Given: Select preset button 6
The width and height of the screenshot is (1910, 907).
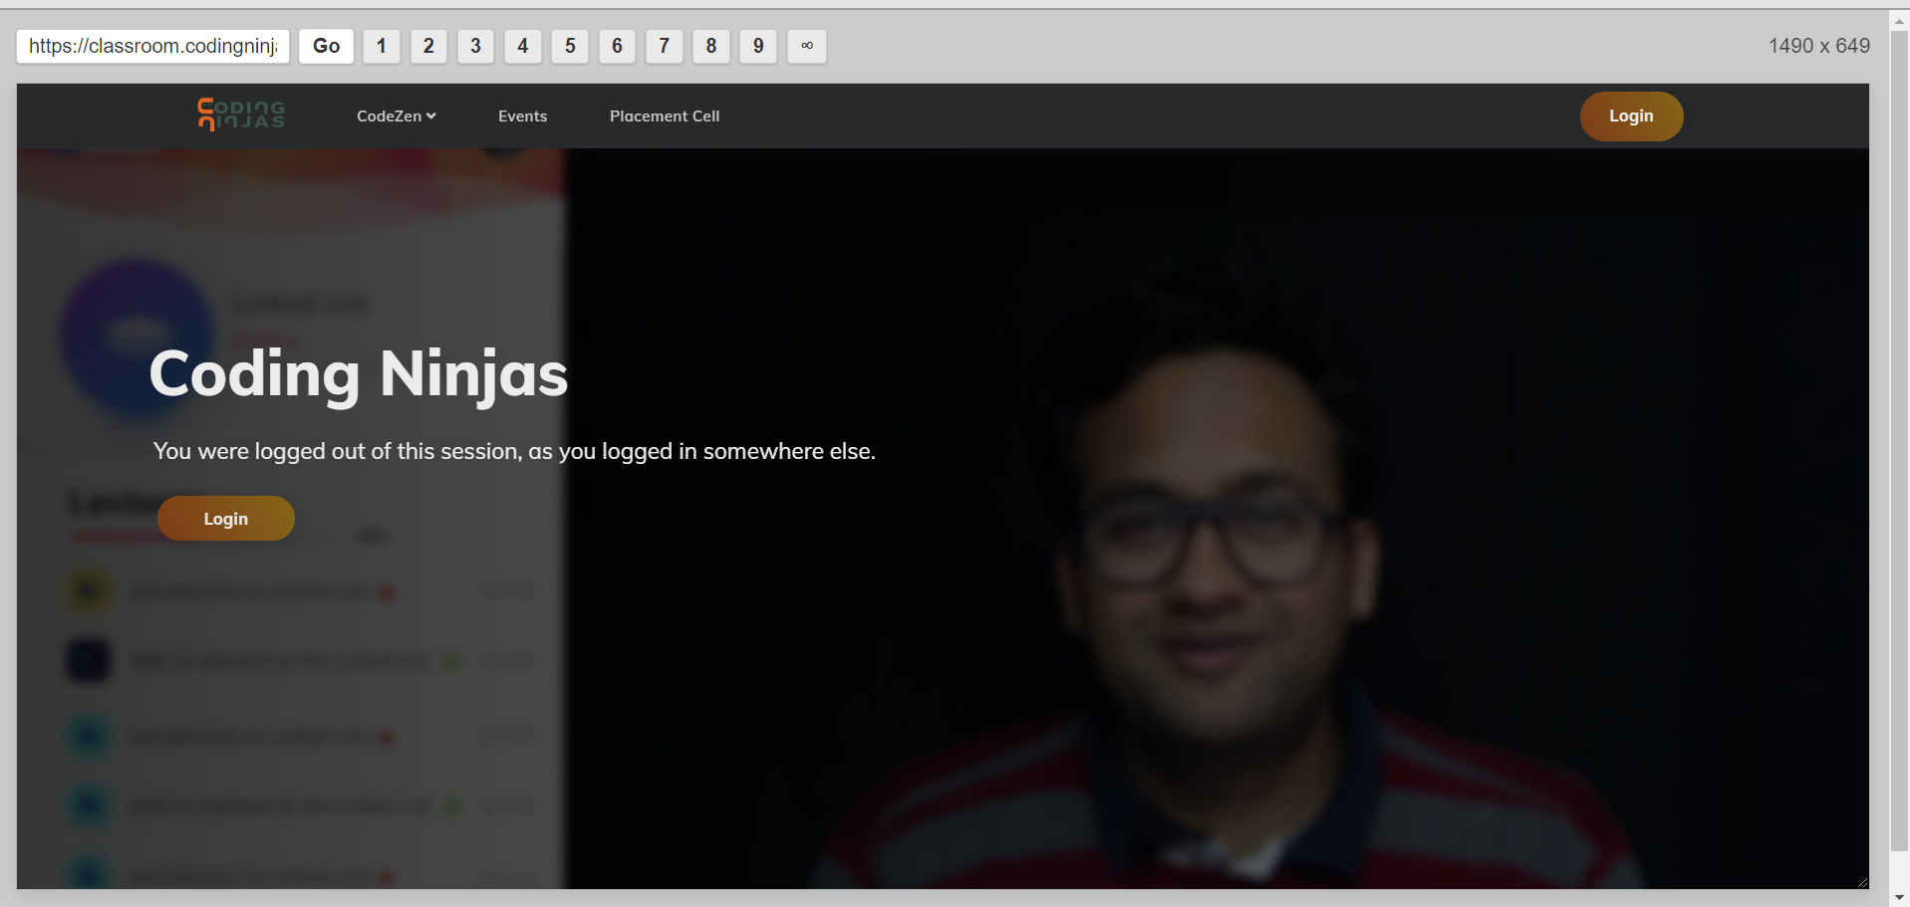Looking at the screenshot, I should coord(617,46).
